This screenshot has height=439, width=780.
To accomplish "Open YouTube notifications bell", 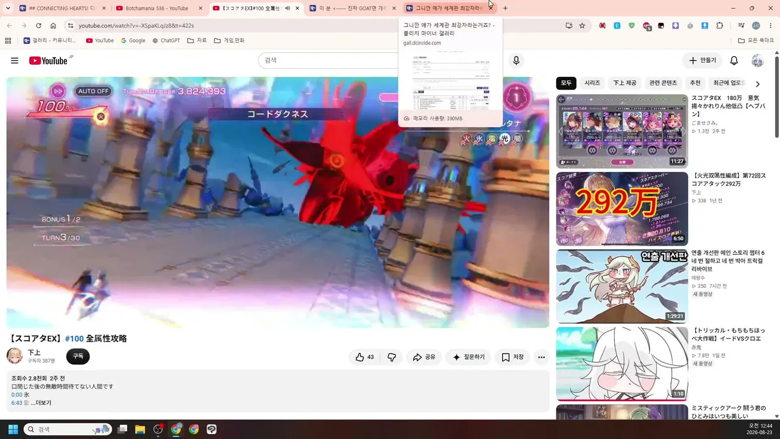I will [734, 60].
